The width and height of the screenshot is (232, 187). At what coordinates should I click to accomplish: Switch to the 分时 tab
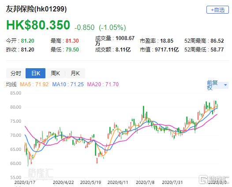click(16, 73)
